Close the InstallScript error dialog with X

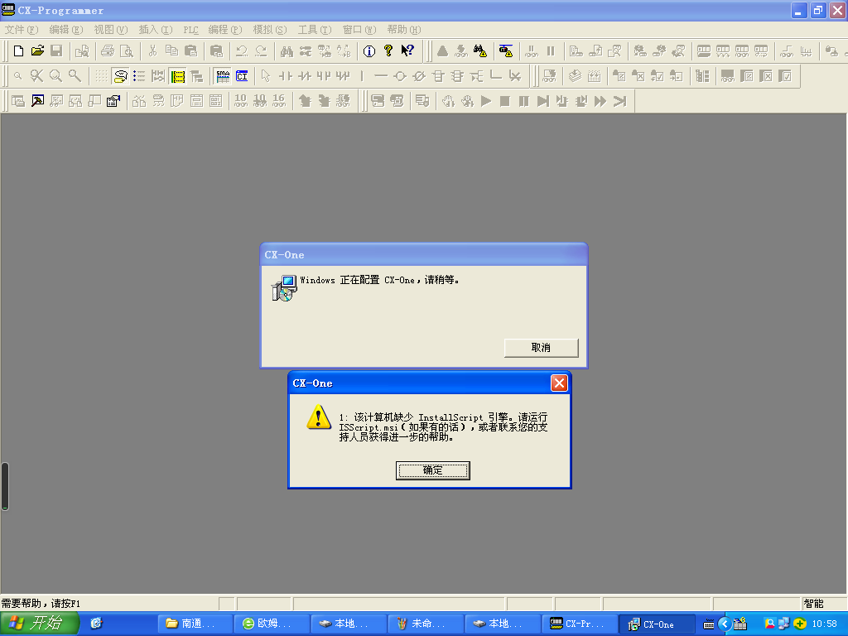tap(559, 383)
